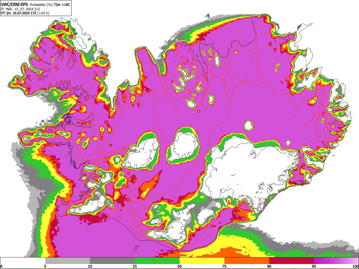Click the 'Probability [%]' label in the header

click(x=41, y=5)
